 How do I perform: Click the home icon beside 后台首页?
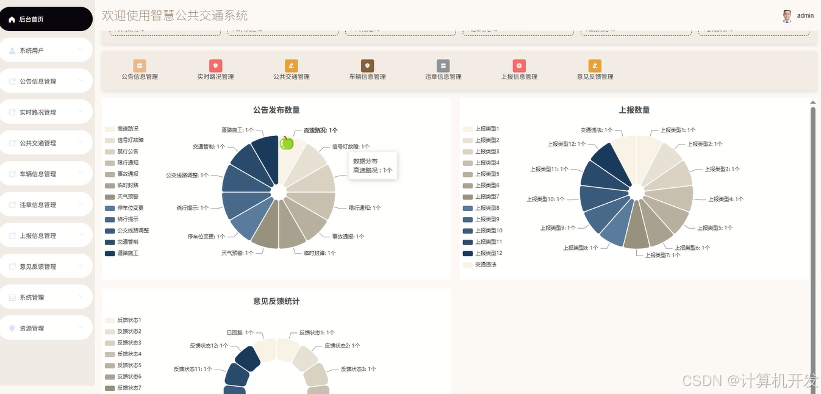click(12, 20)
